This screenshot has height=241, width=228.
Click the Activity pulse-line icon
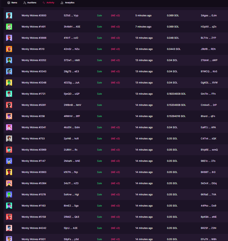click(x=44, y=3)
